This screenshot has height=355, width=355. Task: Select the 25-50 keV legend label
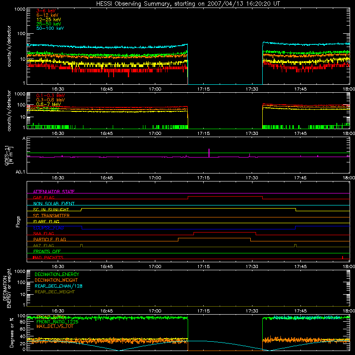[x=48, y=24]
